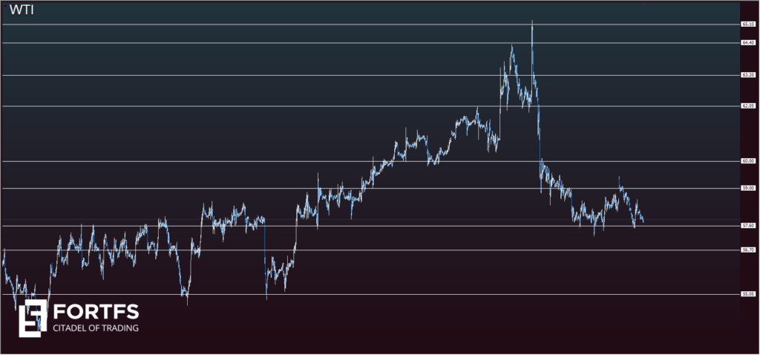Select the 57.60 price label

pyautogui.click(x=748, y=226)
